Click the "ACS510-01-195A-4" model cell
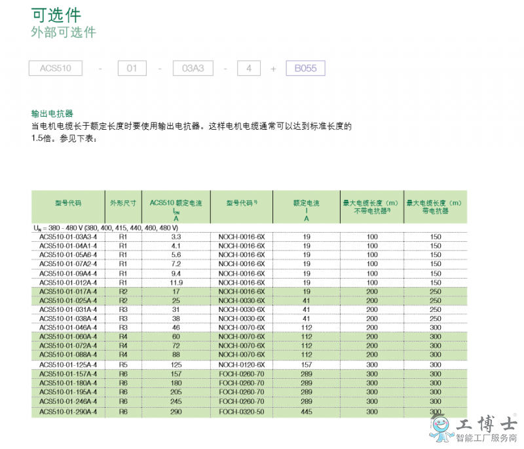Image resolution: width=524 pixels, height=449 pixels. [68, 392]
